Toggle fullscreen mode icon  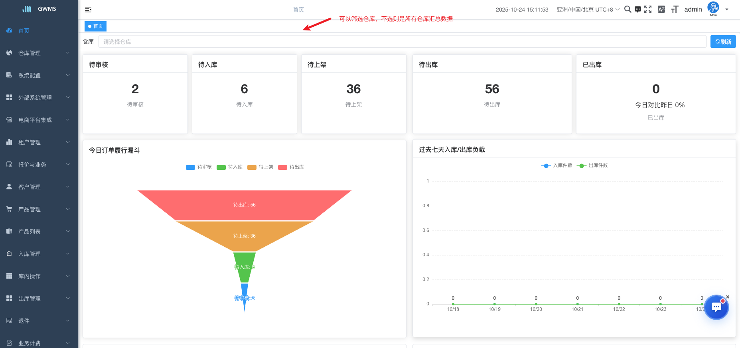pyautogui.click(x=648, y=10)
